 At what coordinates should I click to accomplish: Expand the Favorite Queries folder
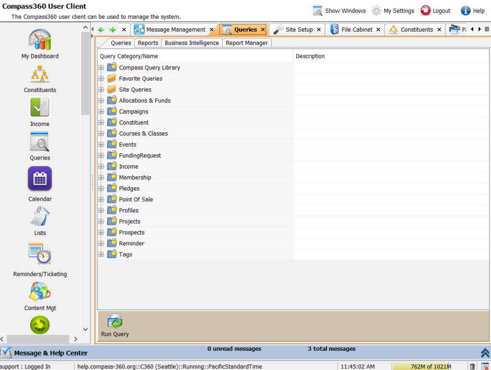click(x=101, y=79)
